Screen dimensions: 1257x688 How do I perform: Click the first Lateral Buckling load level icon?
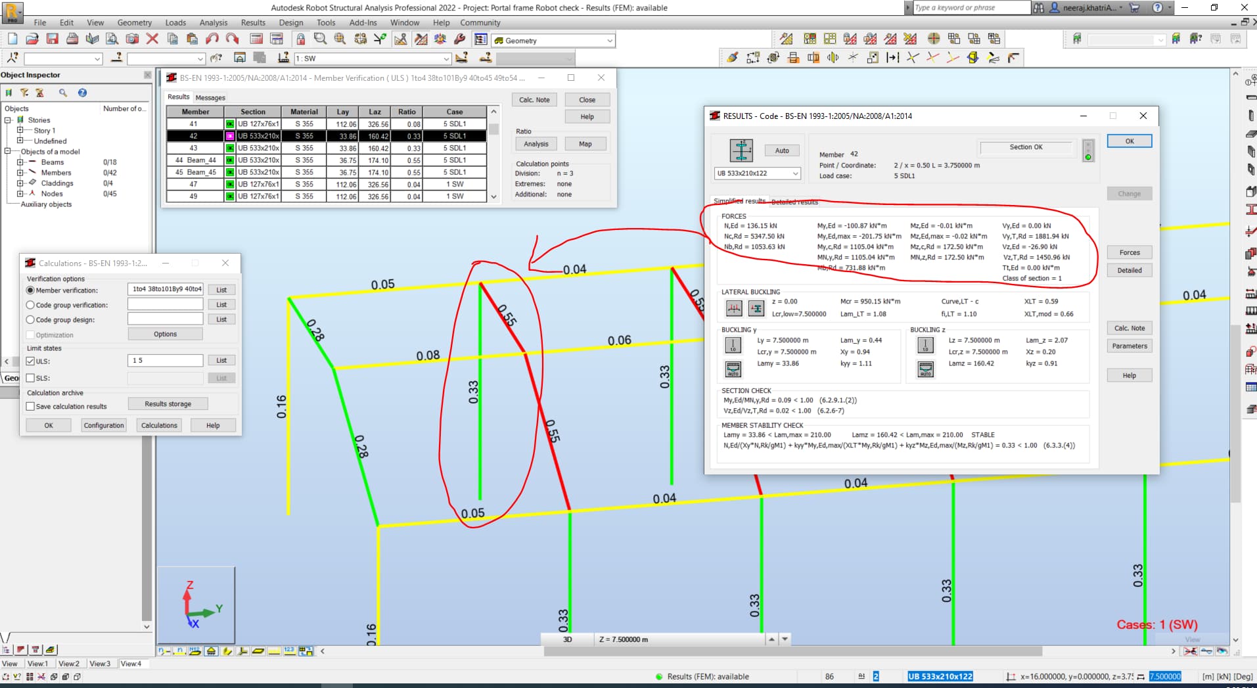734,308
